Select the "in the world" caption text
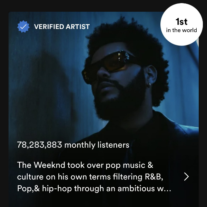Image resolution: width=207 pixels, height=207 pixels. [x=181, y=30]
